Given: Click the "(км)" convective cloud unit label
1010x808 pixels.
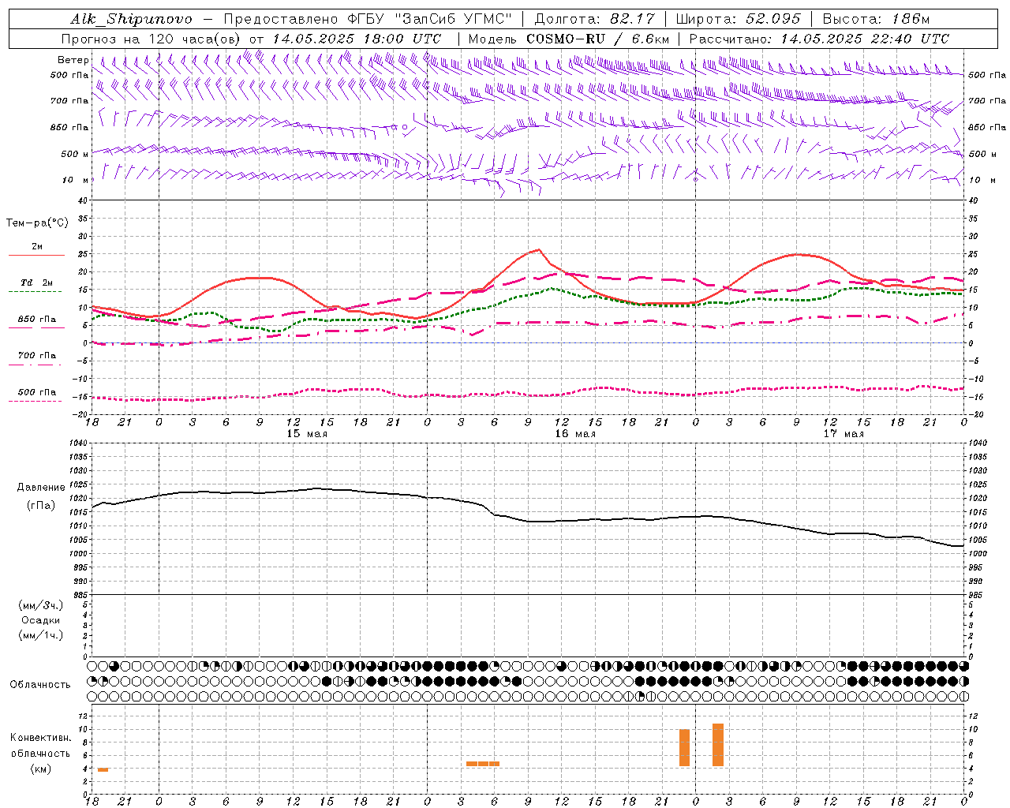Looking at the screenshot, I should pos(41,769).
